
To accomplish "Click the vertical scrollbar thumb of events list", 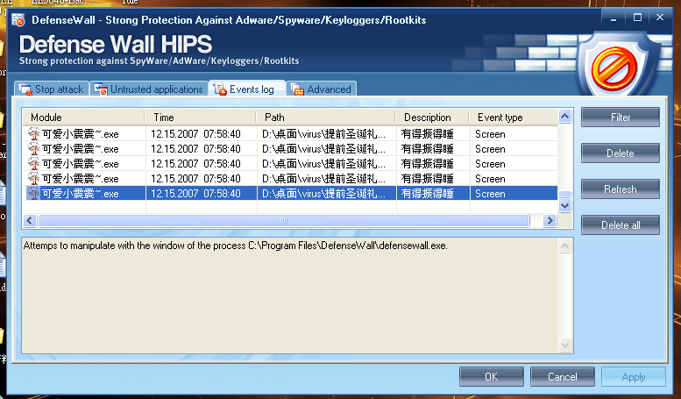I will [564, 195].
